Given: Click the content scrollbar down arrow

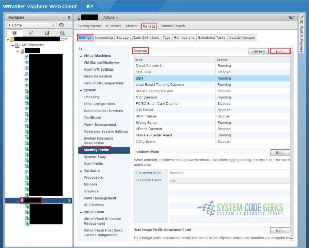Looking at the screenshot, I should pos(292,239).
